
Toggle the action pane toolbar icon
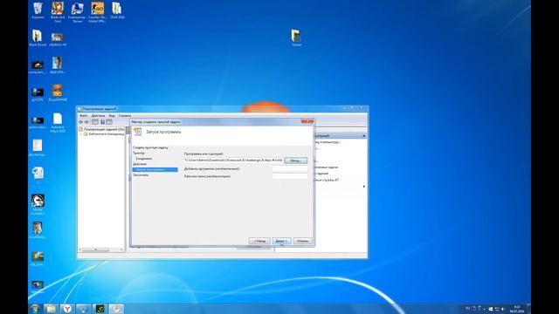point(109,122)
